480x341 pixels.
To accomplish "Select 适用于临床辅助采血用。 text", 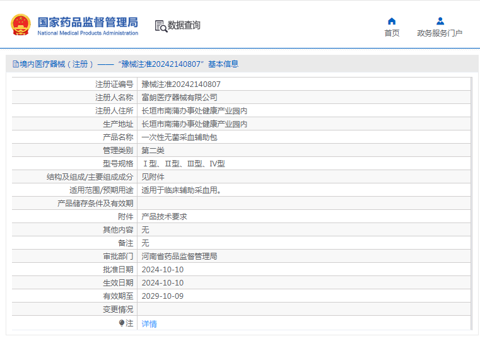I will (x=181, y=190).
